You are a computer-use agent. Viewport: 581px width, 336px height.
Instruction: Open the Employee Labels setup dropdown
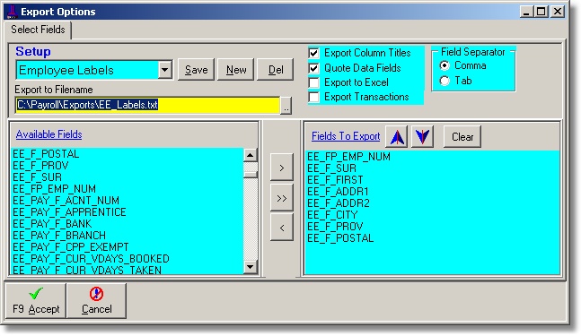[165, 70]
